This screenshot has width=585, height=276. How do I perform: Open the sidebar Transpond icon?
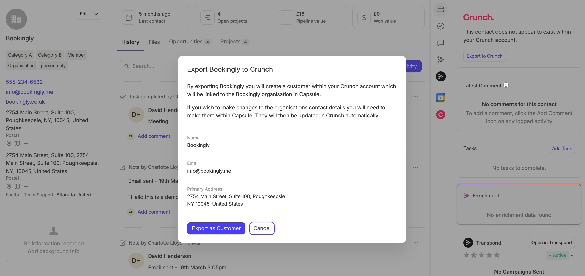tap(441, 76)
